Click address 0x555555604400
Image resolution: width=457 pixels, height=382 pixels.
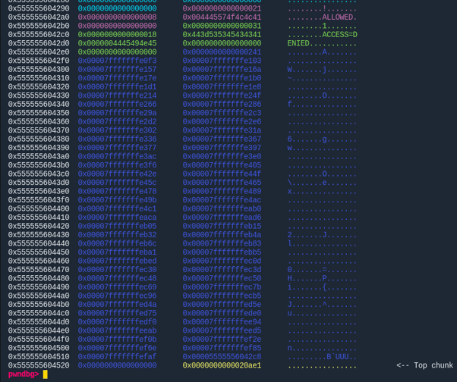pos(39,209)
